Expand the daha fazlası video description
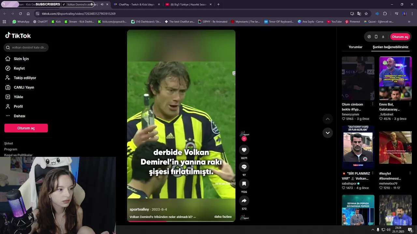 [223, 217]
